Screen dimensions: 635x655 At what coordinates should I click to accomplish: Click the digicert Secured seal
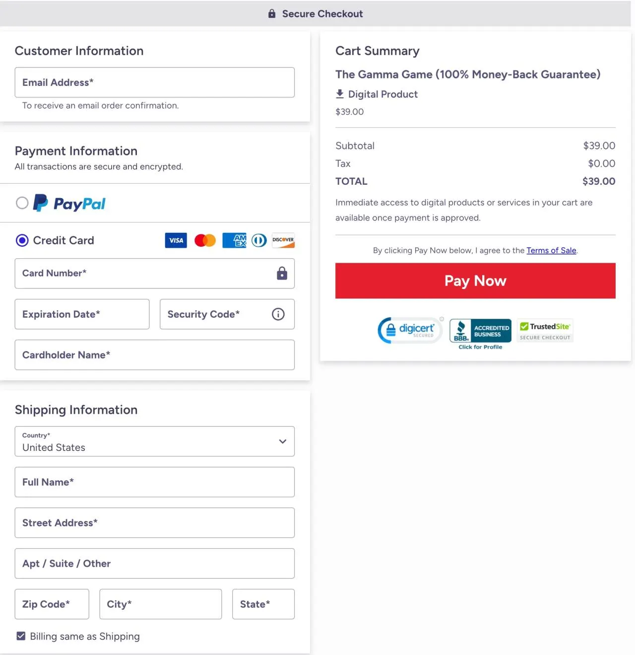tap(410, 330)
